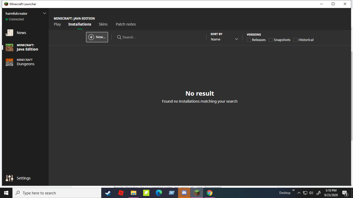The image size is (353, 198).
Task: Open the clock and calendar flyout
Action: click(331, 193)
